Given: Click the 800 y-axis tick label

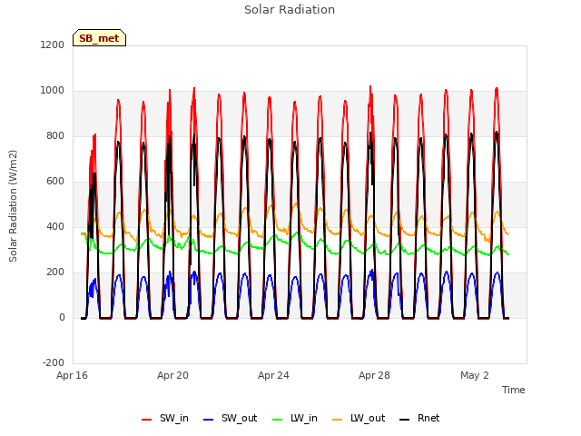Looking at the screenshot, I should [x=55, y=135].
